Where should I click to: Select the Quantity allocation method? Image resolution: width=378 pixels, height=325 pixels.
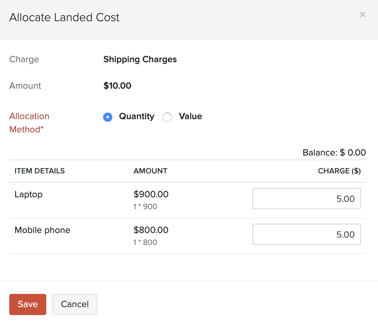tap(107, 117)
